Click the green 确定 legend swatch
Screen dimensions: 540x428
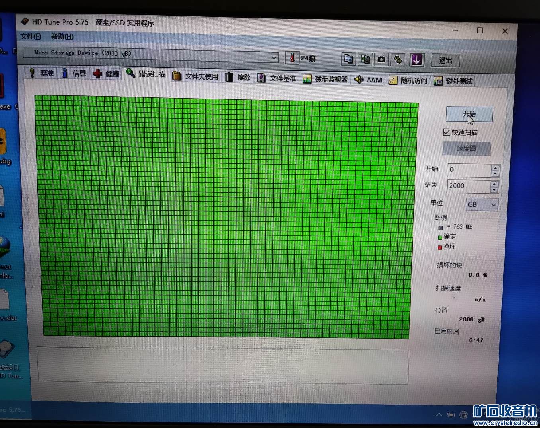tap(440, 237)
